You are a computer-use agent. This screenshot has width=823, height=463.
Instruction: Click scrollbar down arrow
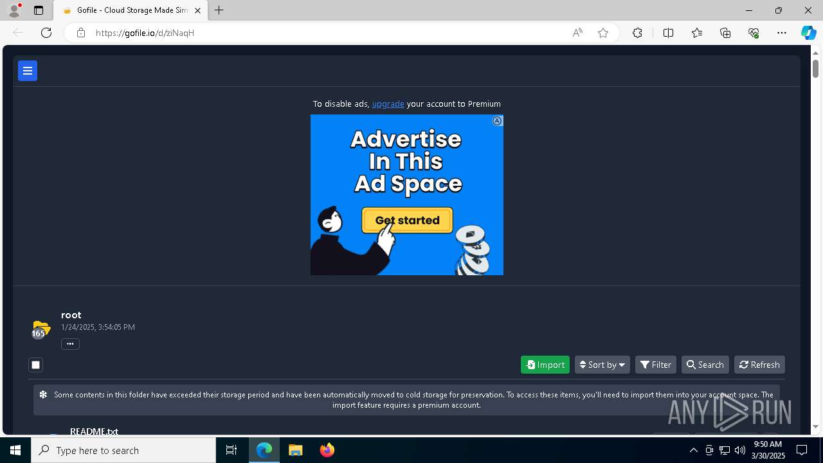point(815,426)
